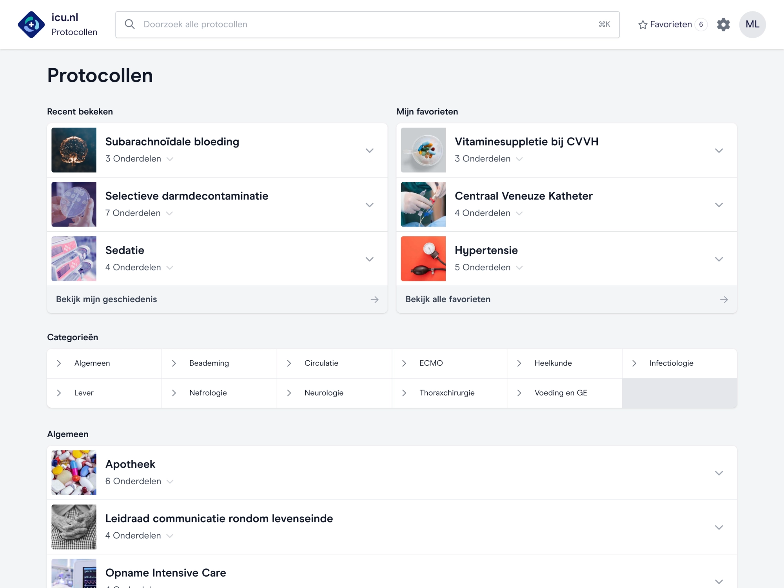Expand Leidraad communicatie rondom levenseinde row

(x=719, y=528)
